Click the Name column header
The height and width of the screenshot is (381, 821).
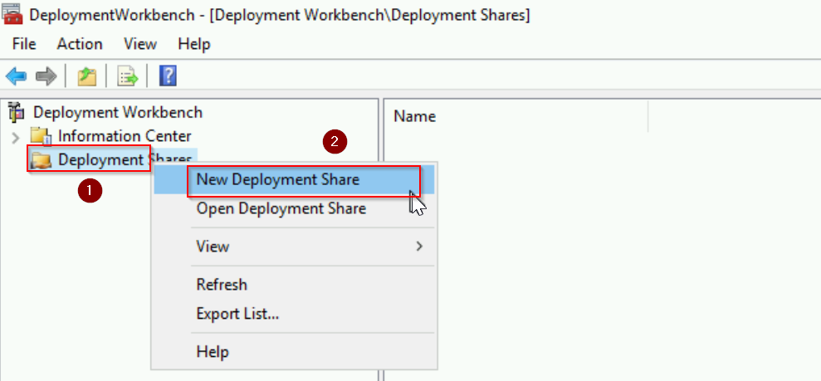click(415, 116)
